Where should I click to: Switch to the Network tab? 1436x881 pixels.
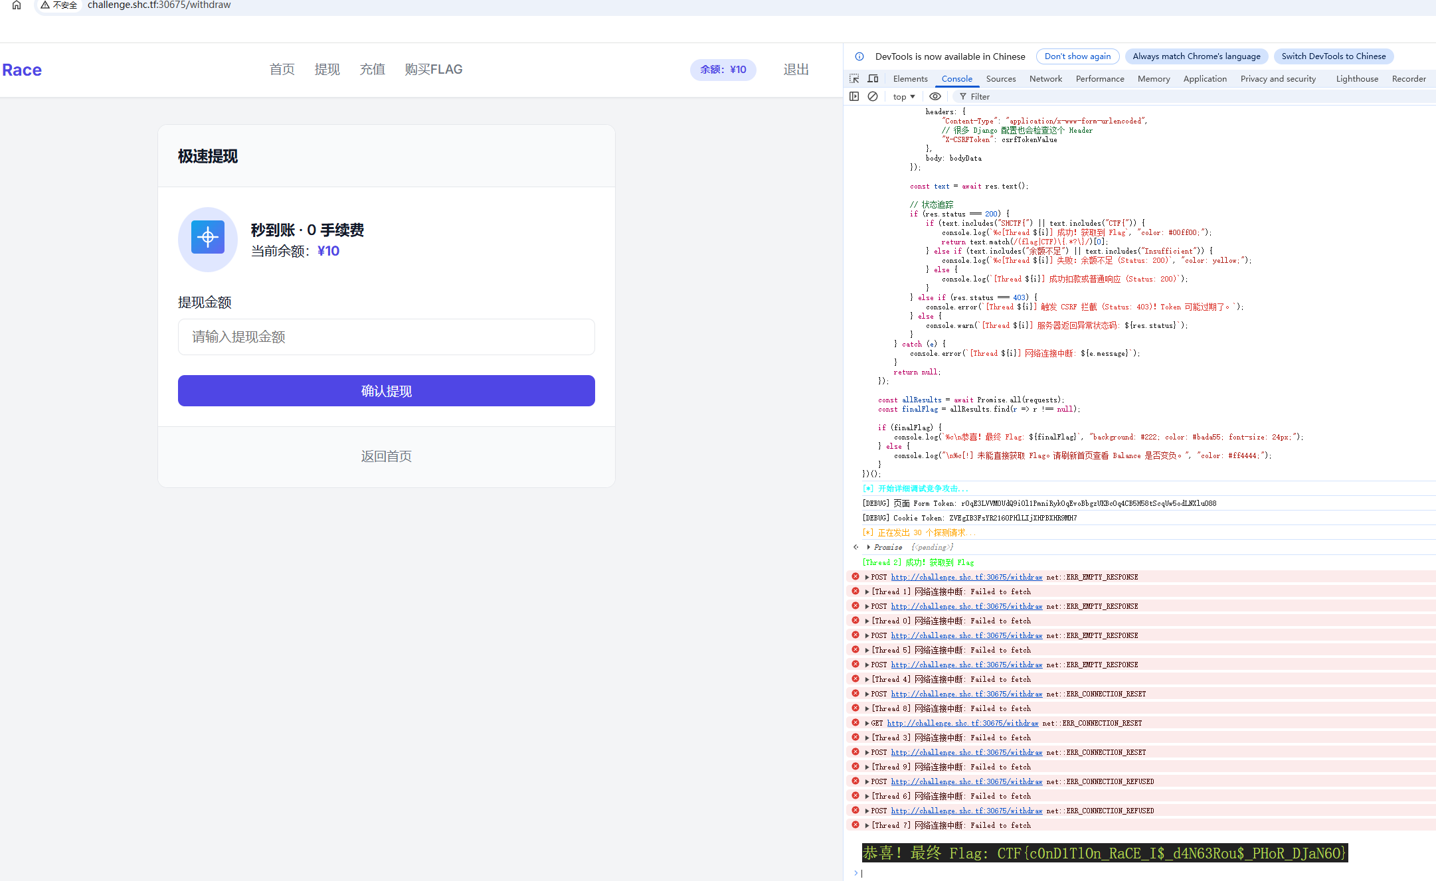coord(1045,78)
